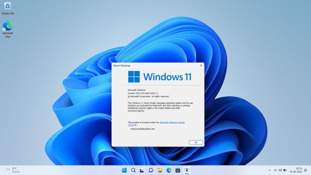Open the weather widget showing Cloudy

pyautogui.click(x=13, y=170)
